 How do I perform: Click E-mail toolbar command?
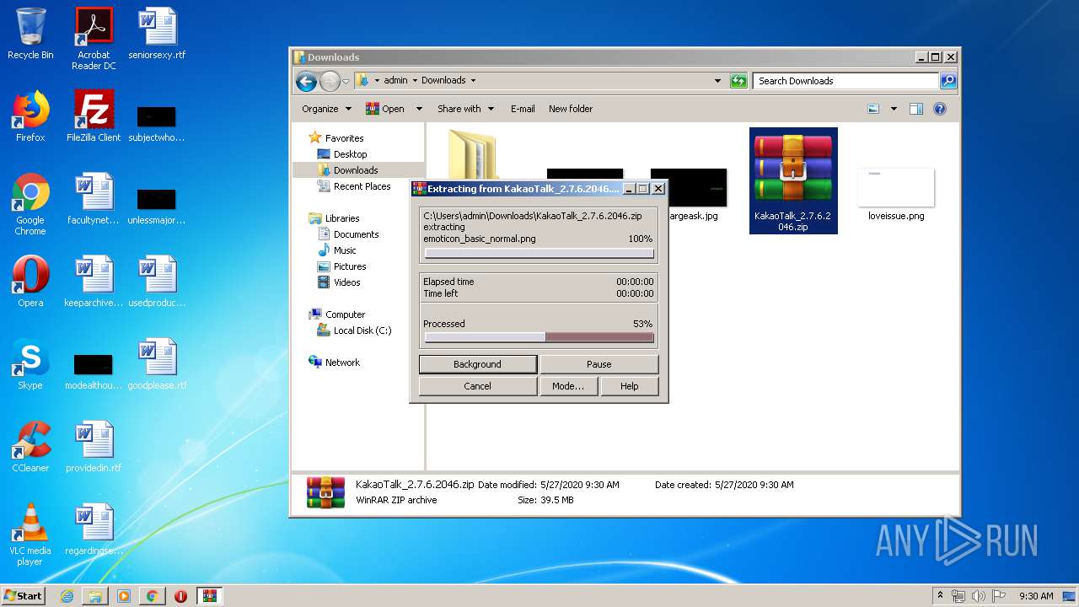pos(523,109)
